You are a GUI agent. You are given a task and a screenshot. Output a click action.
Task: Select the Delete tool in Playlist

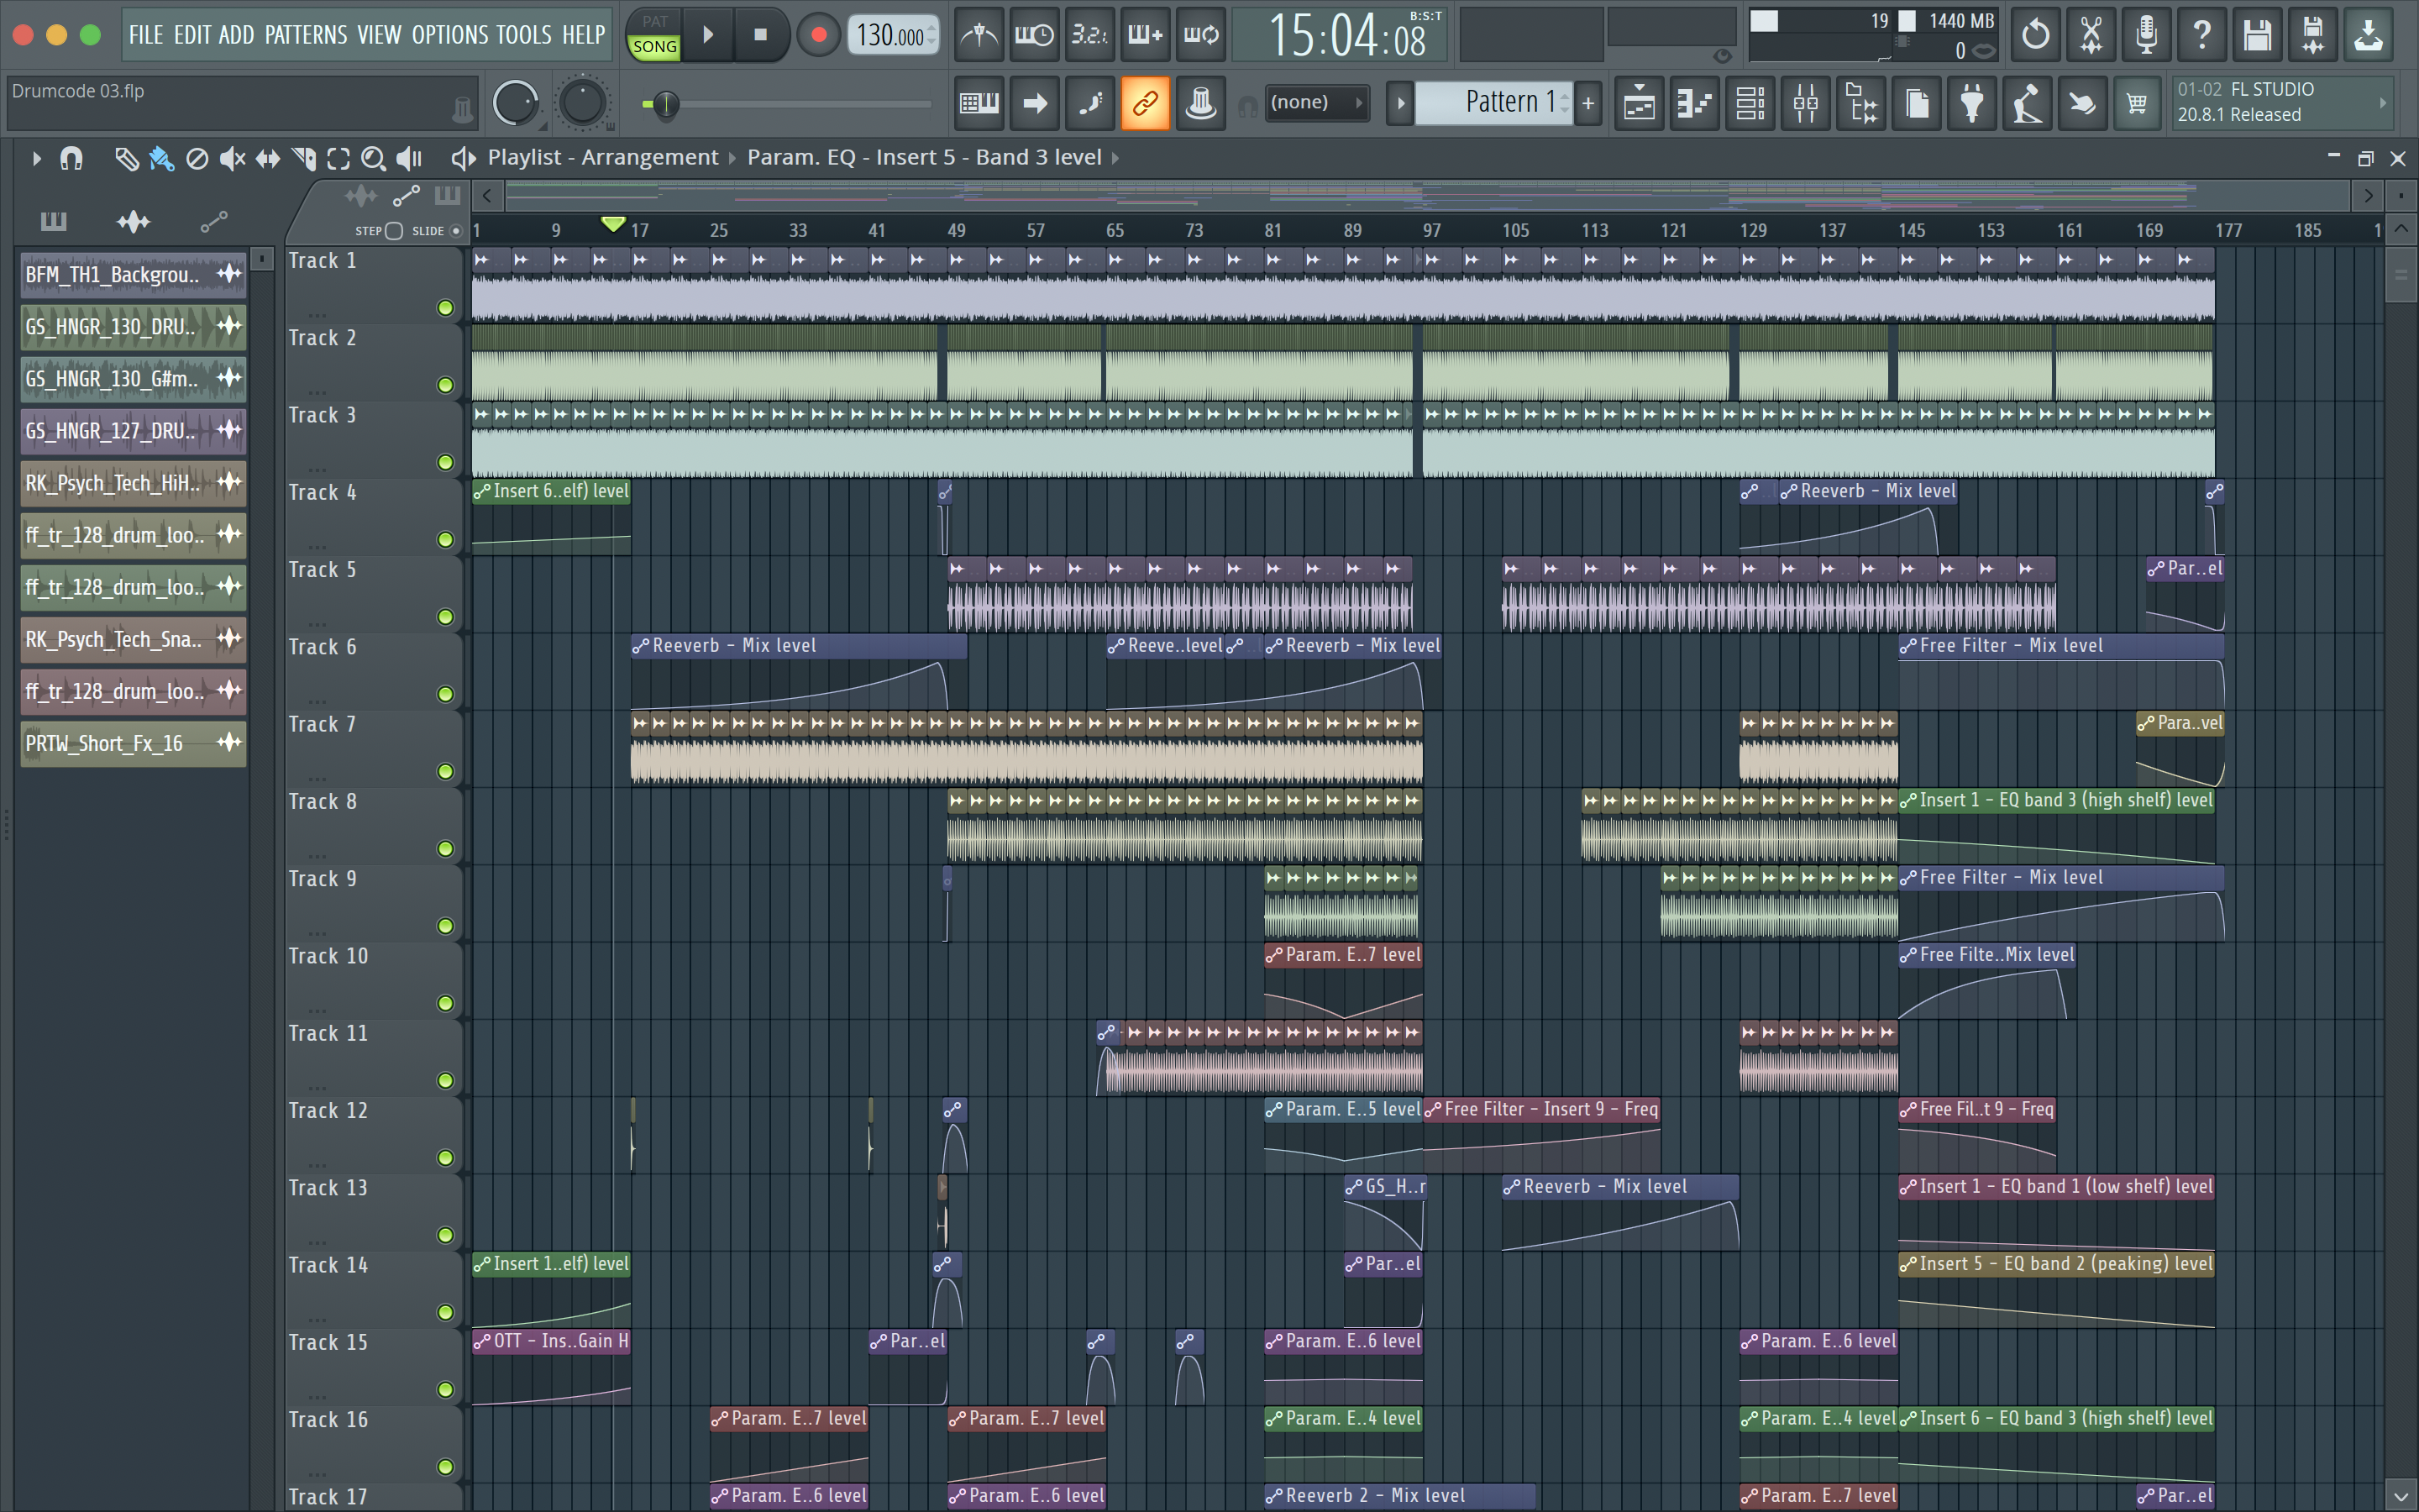pos(197,158)
